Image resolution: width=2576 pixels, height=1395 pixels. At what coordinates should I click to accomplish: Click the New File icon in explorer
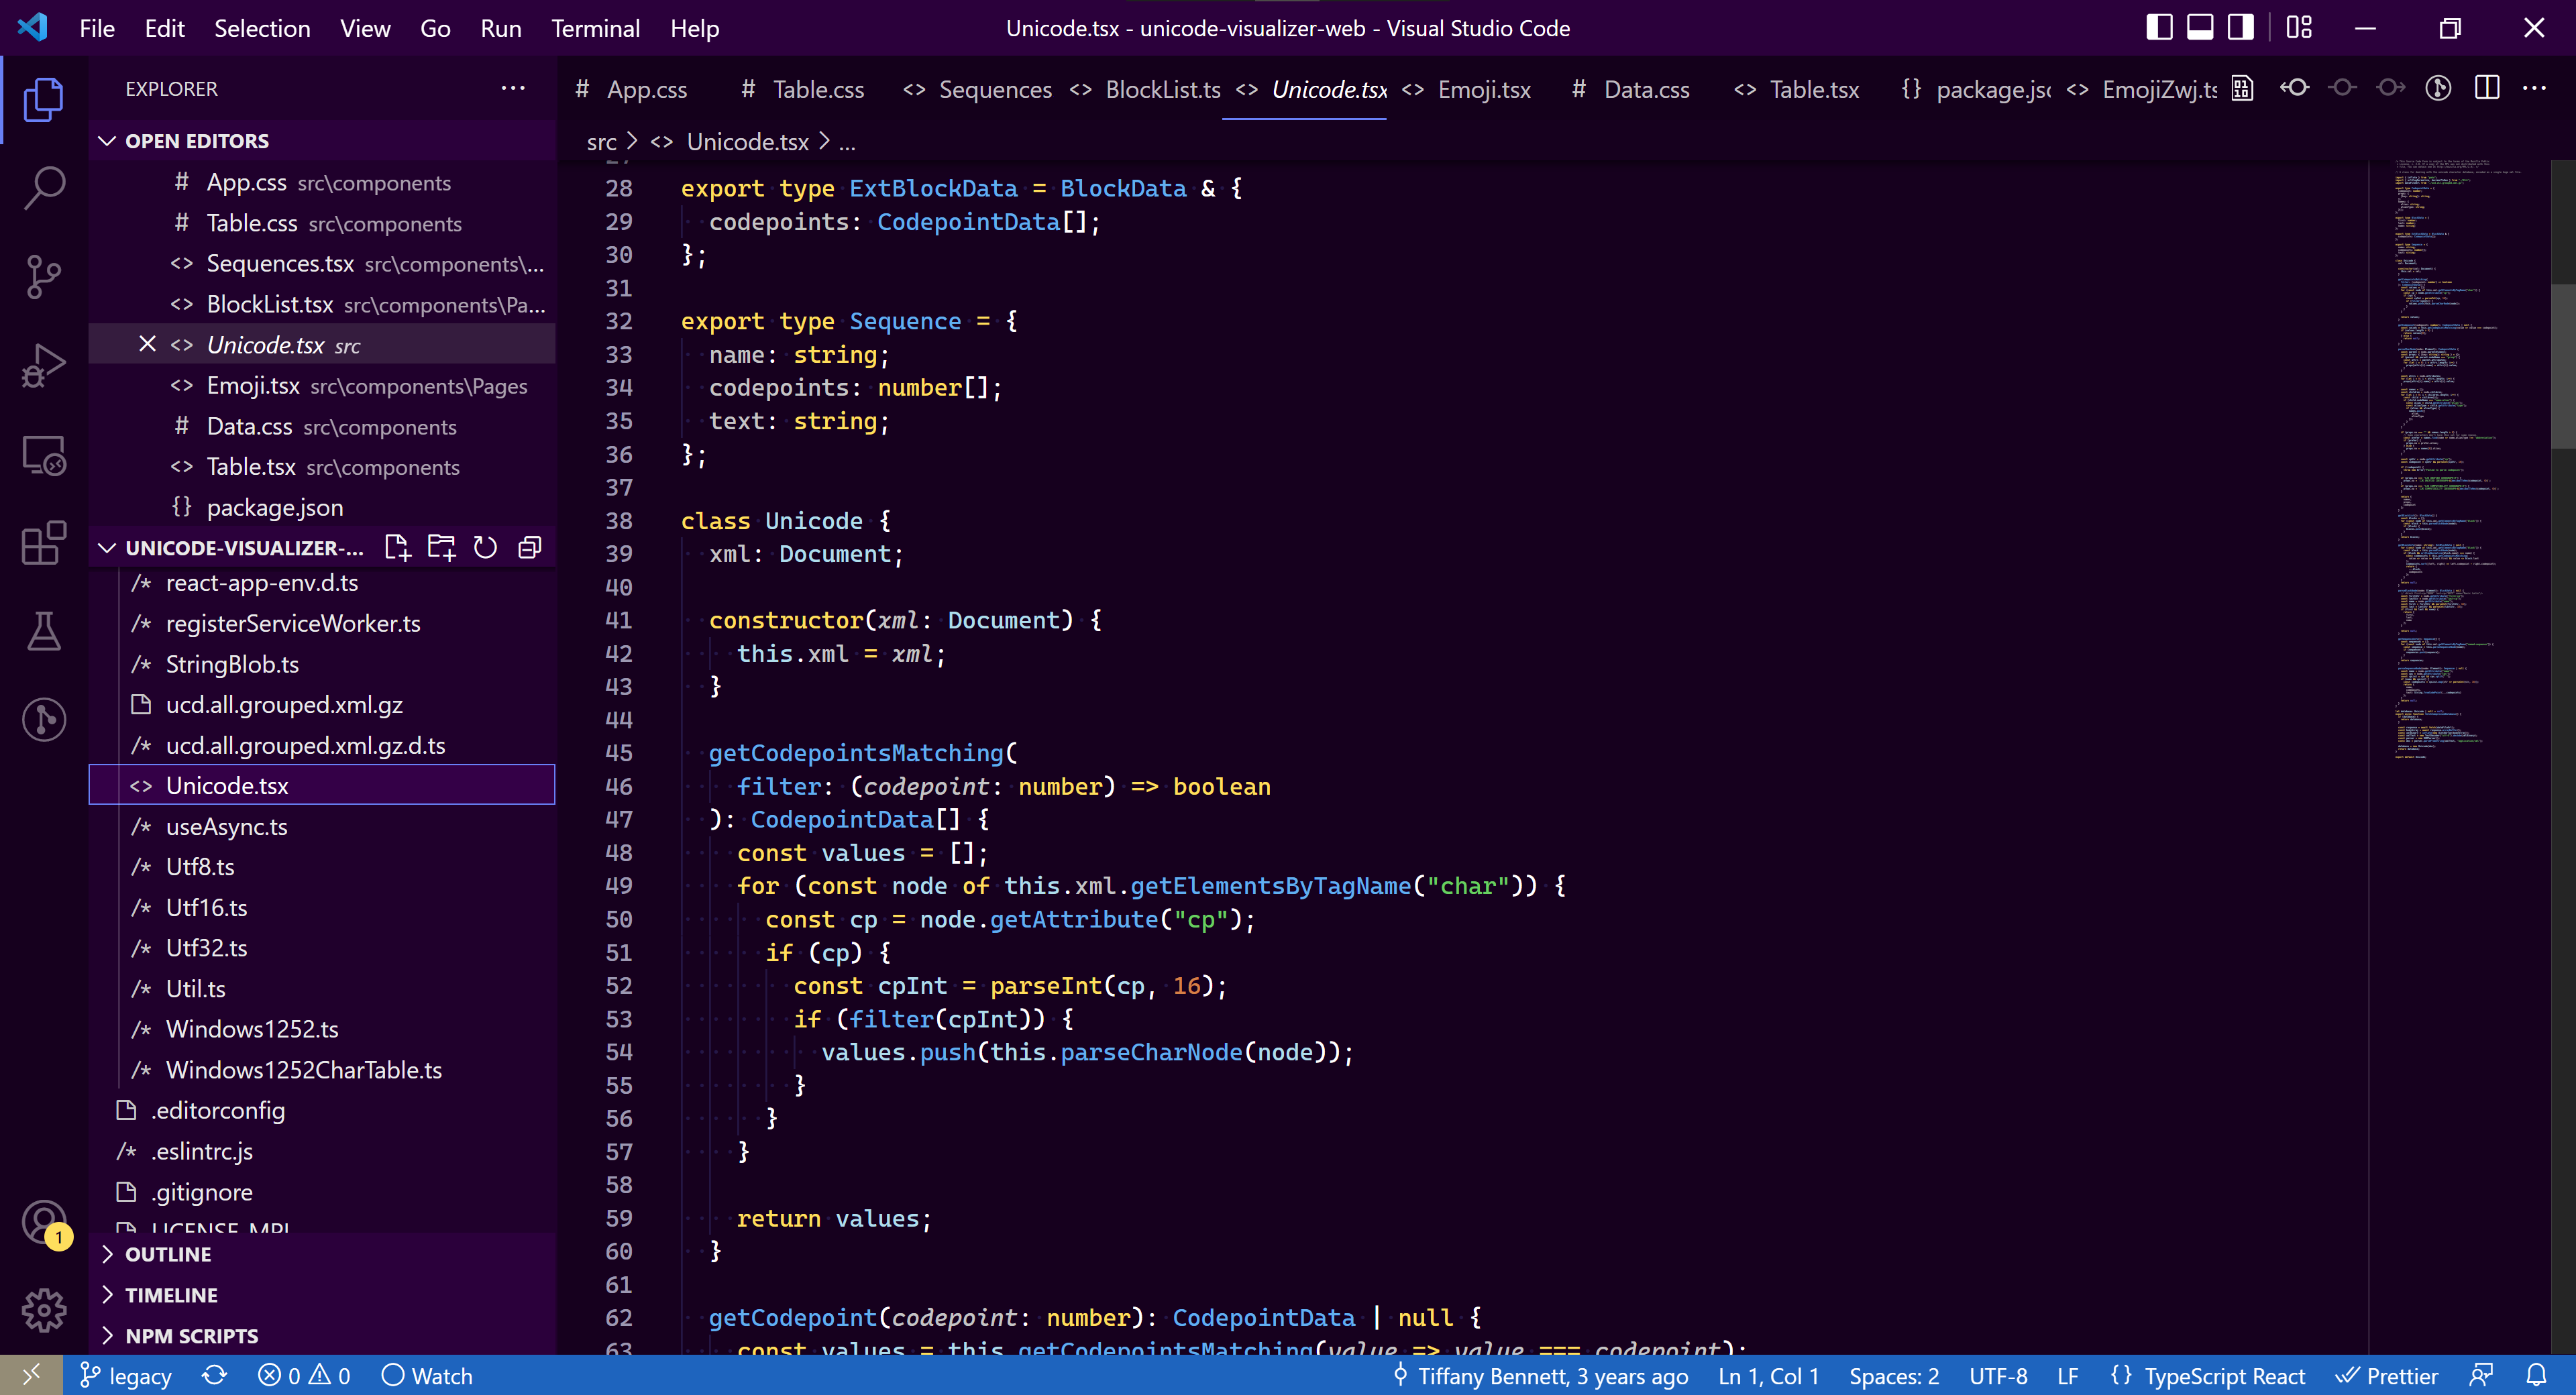(x=397, y=547)
